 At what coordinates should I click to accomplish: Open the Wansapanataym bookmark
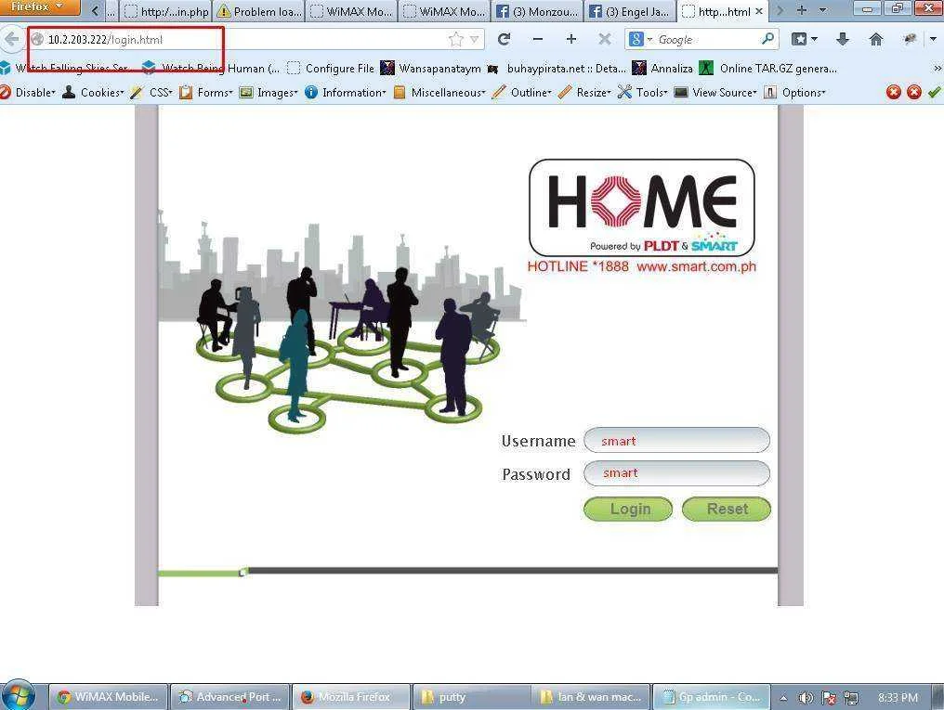pyautogui.click(x=432, y=69)
